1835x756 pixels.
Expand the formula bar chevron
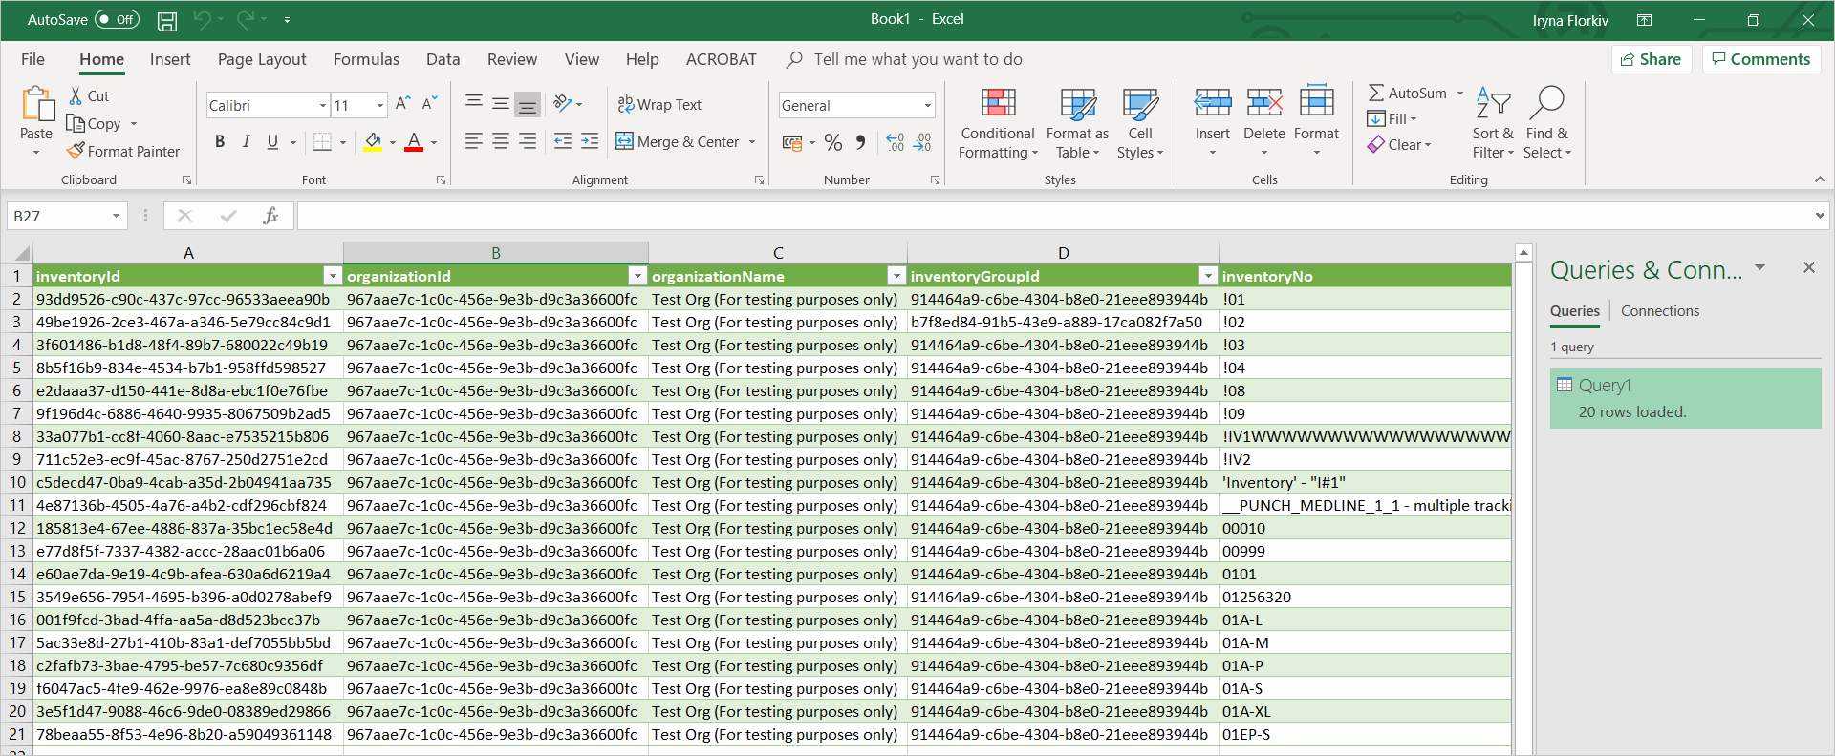tap(1820, 216)
